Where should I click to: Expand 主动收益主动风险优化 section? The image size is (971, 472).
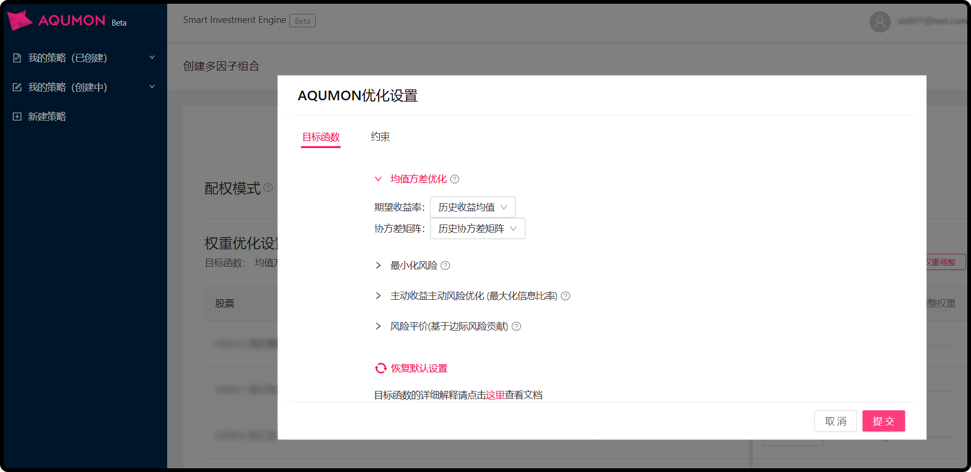tap(378, 296)
